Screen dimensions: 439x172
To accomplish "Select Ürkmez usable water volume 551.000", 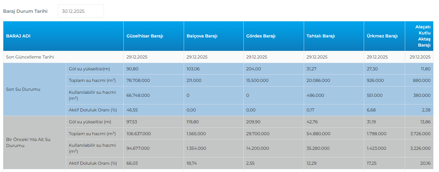I will (x=375, y=95).
